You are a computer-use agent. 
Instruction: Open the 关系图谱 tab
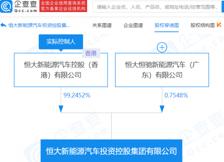102,26
